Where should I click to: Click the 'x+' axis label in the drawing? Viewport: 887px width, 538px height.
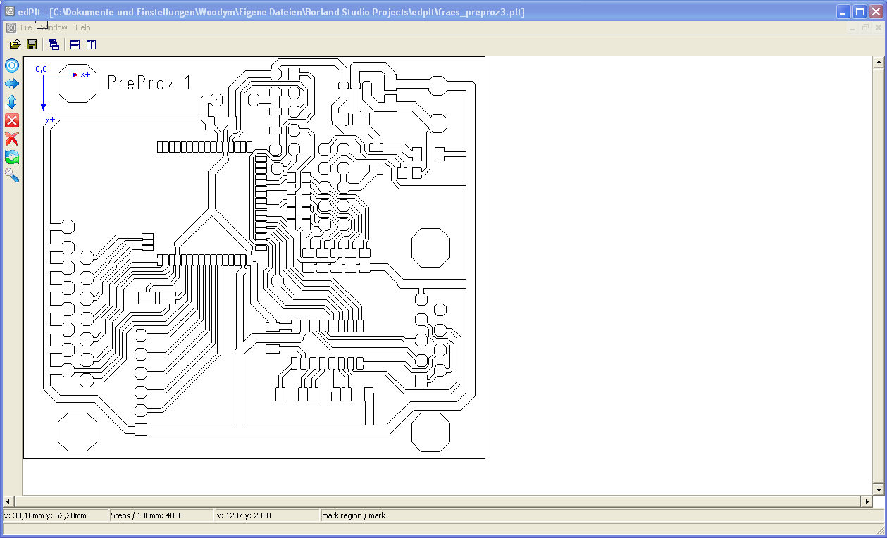(x=85, y=74)
